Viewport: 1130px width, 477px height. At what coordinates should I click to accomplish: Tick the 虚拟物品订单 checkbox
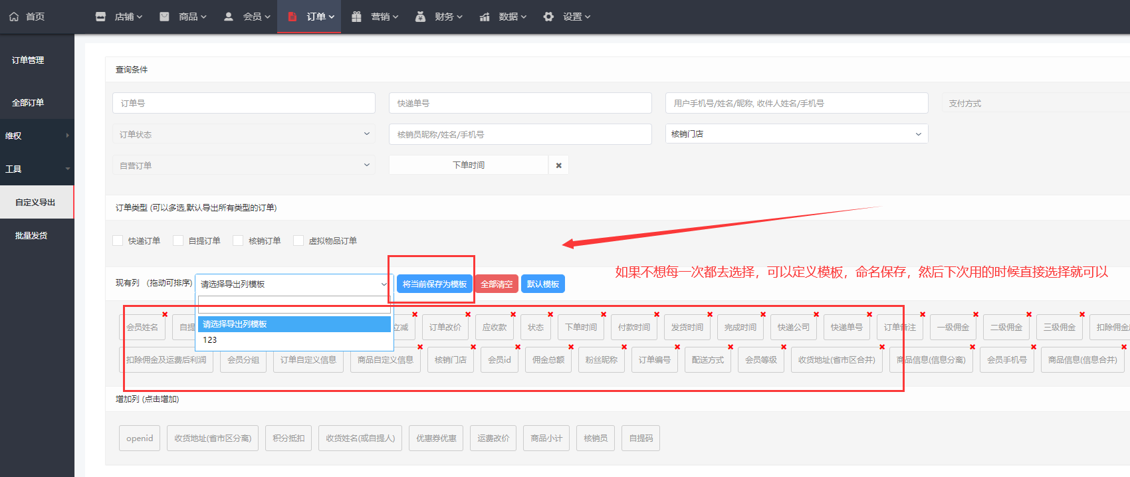click(298, 240)
